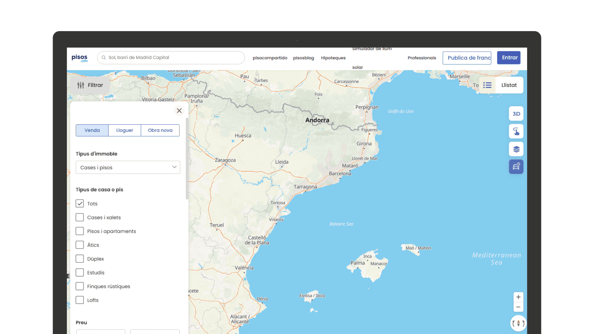
Task: Click the car travel-time map icon
Action: [x=516, y=167]
